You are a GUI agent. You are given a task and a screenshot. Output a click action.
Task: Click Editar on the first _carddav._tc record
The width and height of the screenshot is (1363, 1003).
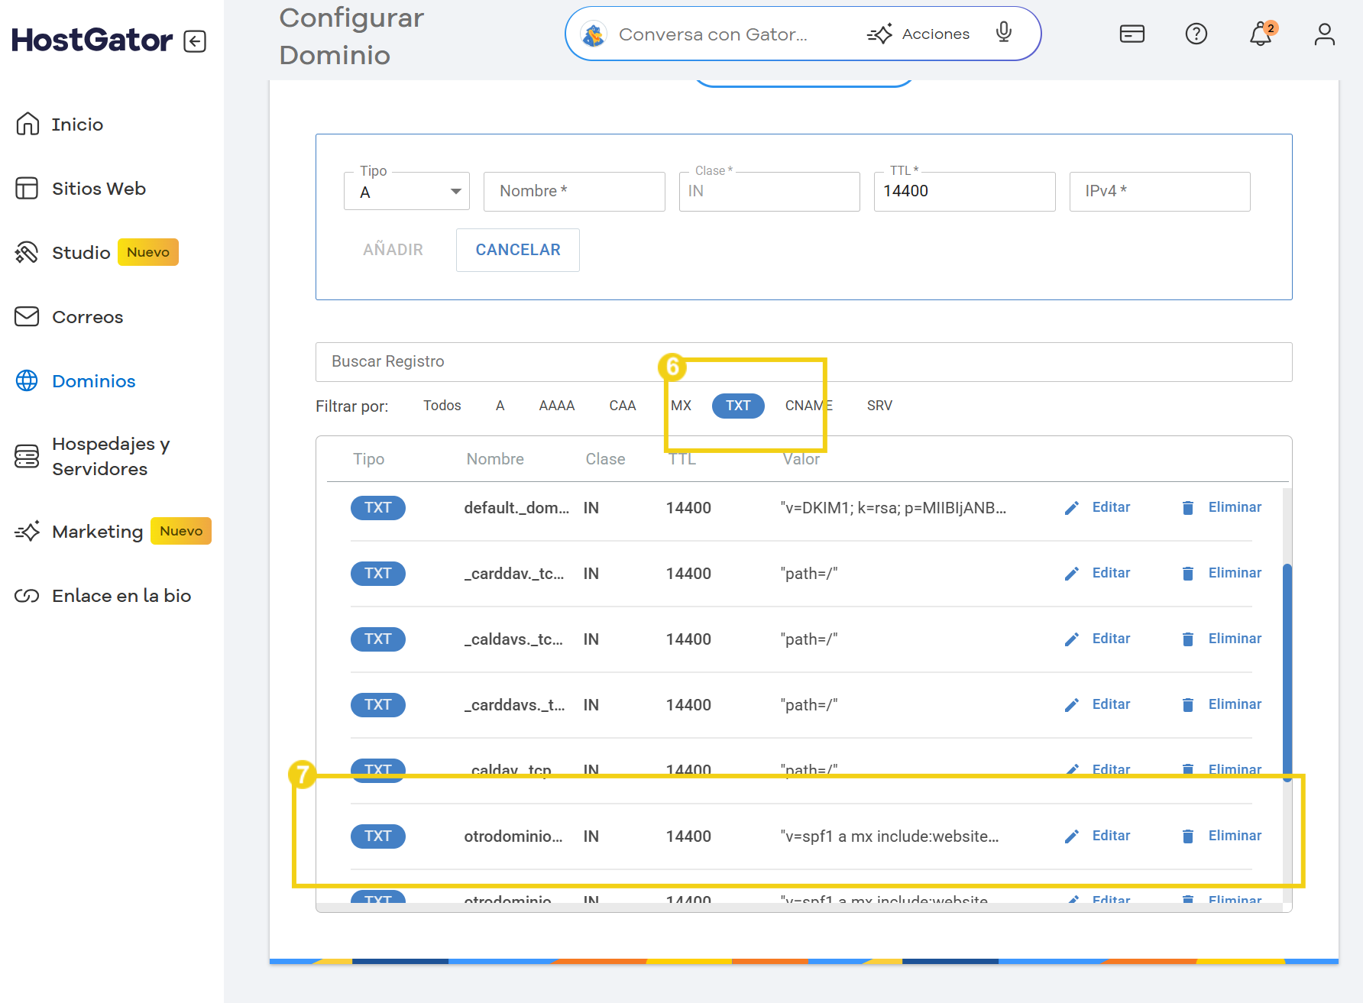click(1110, 573)
